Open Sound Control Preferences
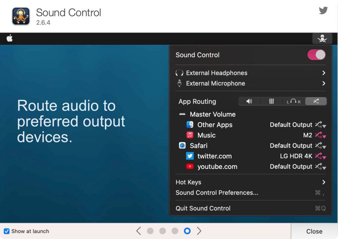 click(217, 193)
